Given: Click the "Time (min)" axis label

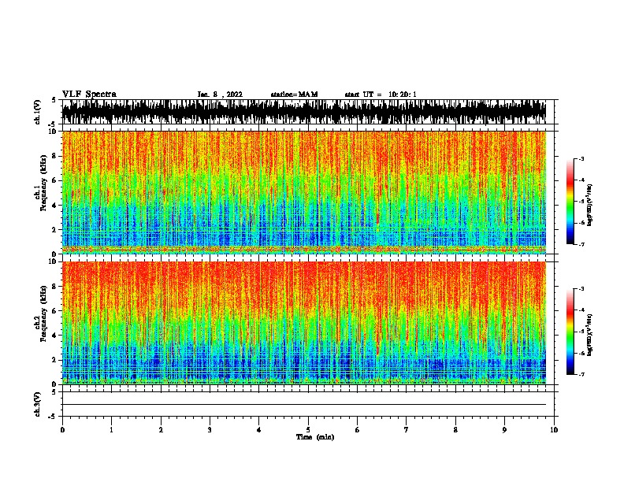Looking at the screenshot, I should click(315, 437).
